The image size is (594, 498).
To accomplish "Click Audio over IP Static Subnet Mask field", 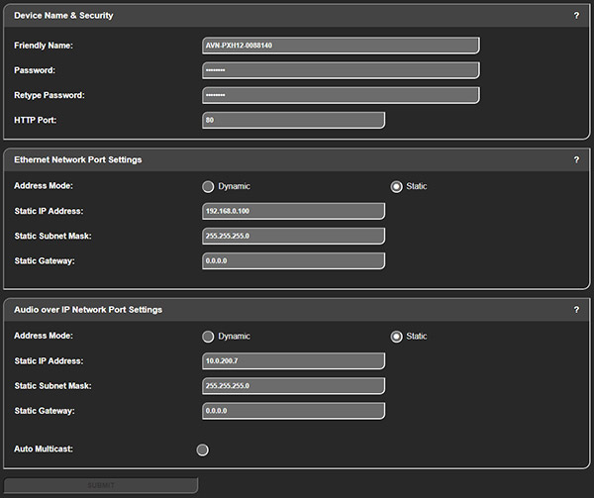I will 293,385.
